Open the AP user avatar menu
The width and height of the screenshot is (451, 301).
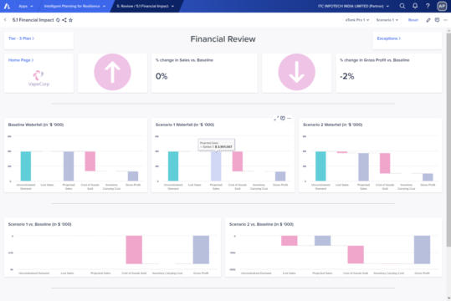tap(442, 6)
